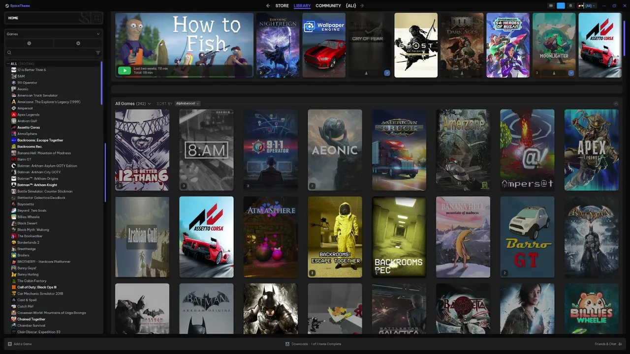Click the download arrow on Moonlighter tile
Screen dimensions: 630x354
tap(554, 73)
